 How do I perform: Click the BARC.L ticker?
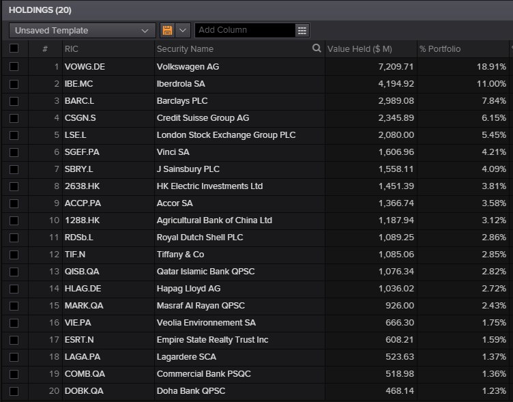(x=79, y=101)
